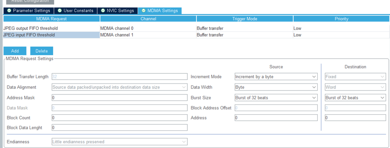Image resolution: width=390 pixels, height=148 pixels.
Task: Click the Destination Address input field
Action: (355, 118)
